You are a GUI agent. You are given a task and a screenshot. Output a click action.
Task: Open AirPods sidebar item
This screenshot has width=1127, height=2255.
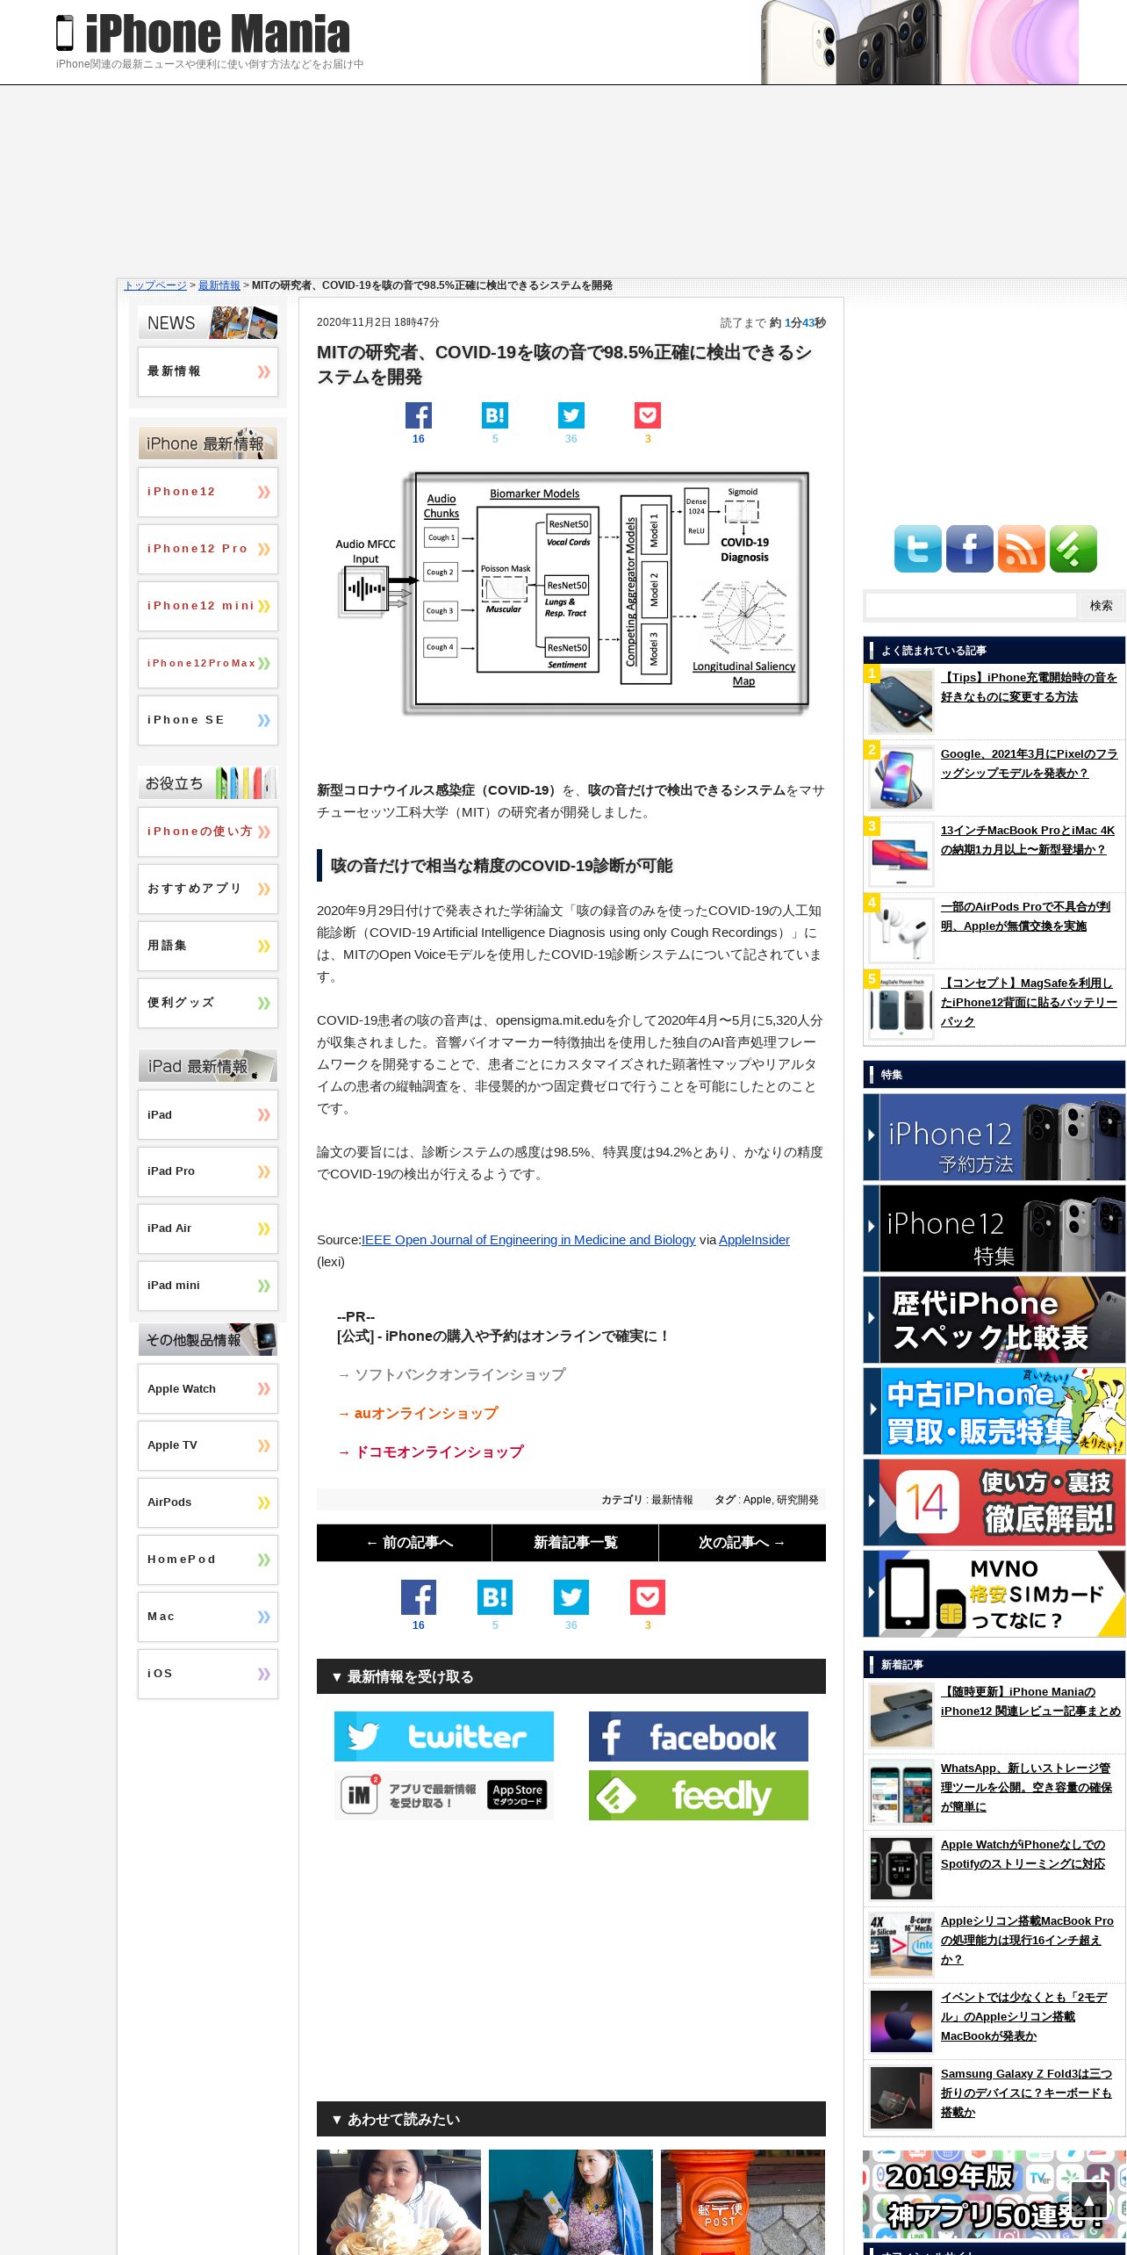tap(208, 1502)
